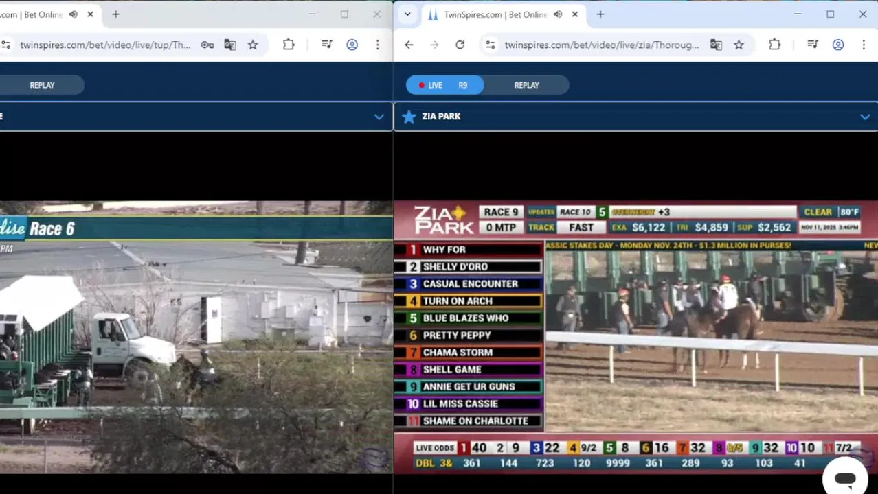Mute audio icon on right window tab
This screenshot has width=878, height=494.
coord(558,14)
